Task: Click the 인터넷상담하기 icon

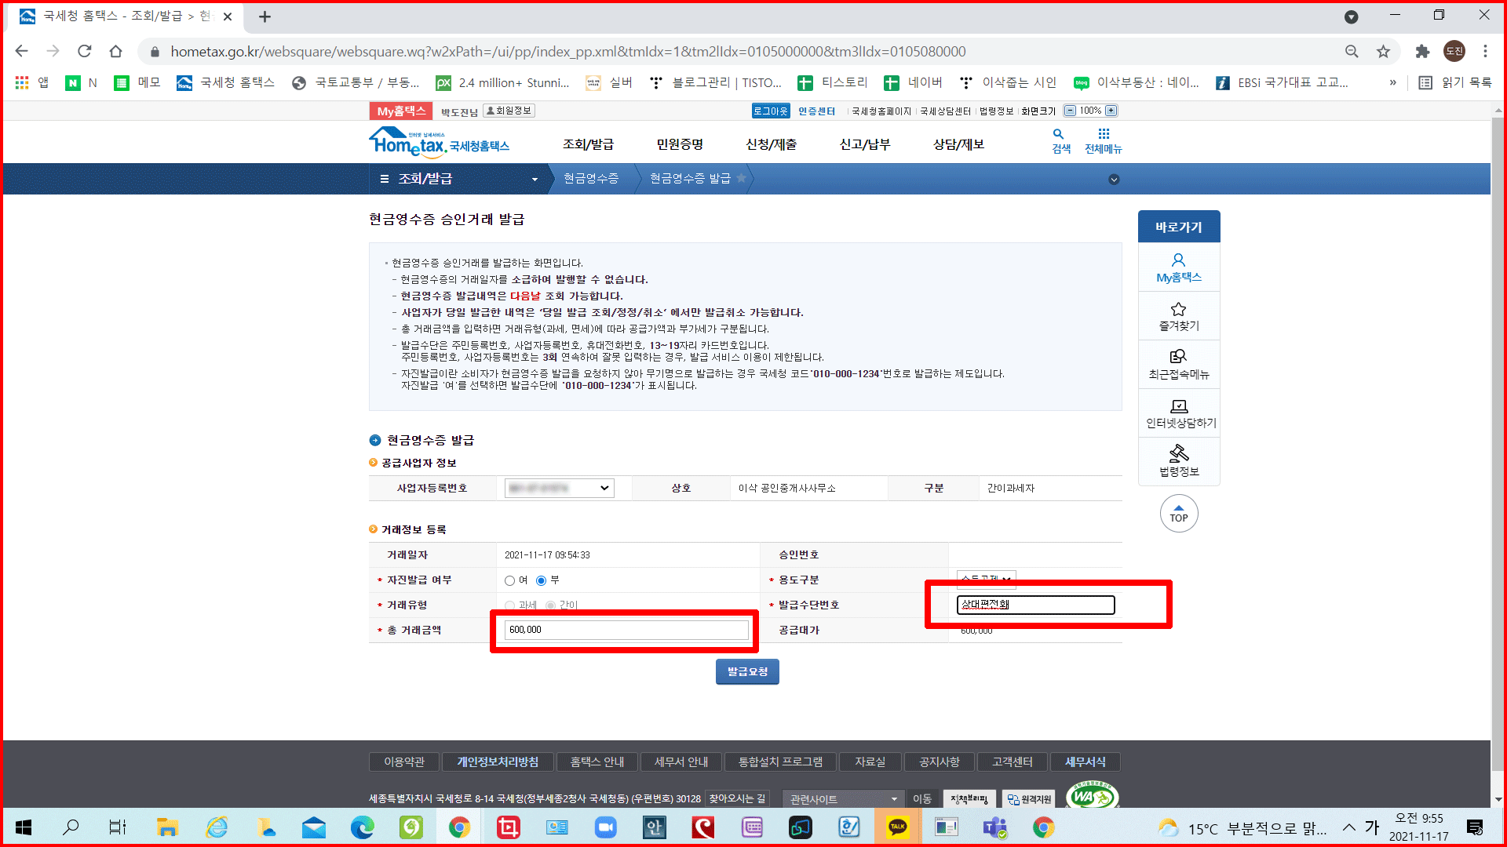Action: click(x=1178, y=406)
